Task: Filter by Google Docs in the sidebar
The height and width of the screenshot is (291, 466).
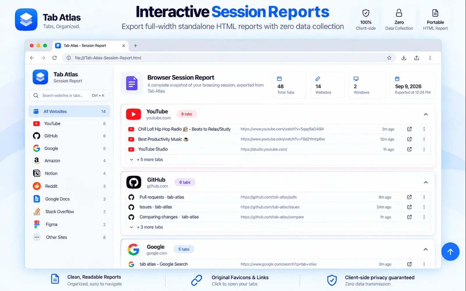Action: pos(69,199)
